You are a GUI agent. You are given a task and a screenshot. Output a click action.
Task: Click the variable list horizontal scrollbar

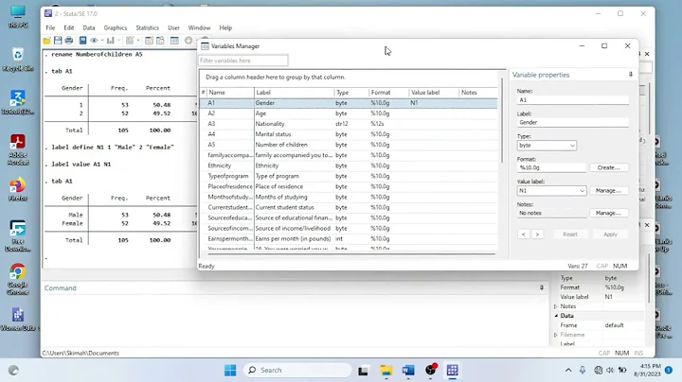point(351,254)
